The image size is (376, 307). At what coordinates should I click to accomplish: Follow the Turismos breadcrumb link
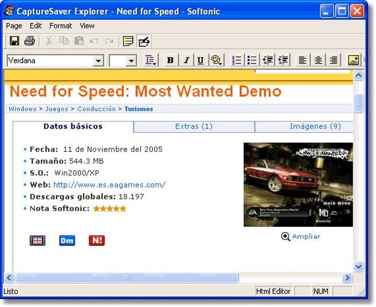click(x=139, y=109)
